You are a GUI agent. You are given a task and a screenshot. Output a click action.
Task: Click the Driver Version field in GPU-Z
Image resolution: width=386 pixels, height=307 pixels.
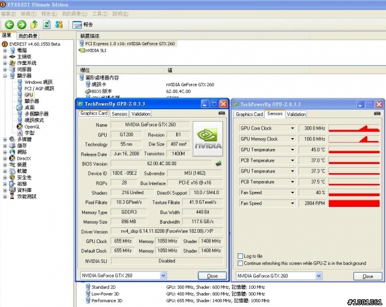point(167,231)
